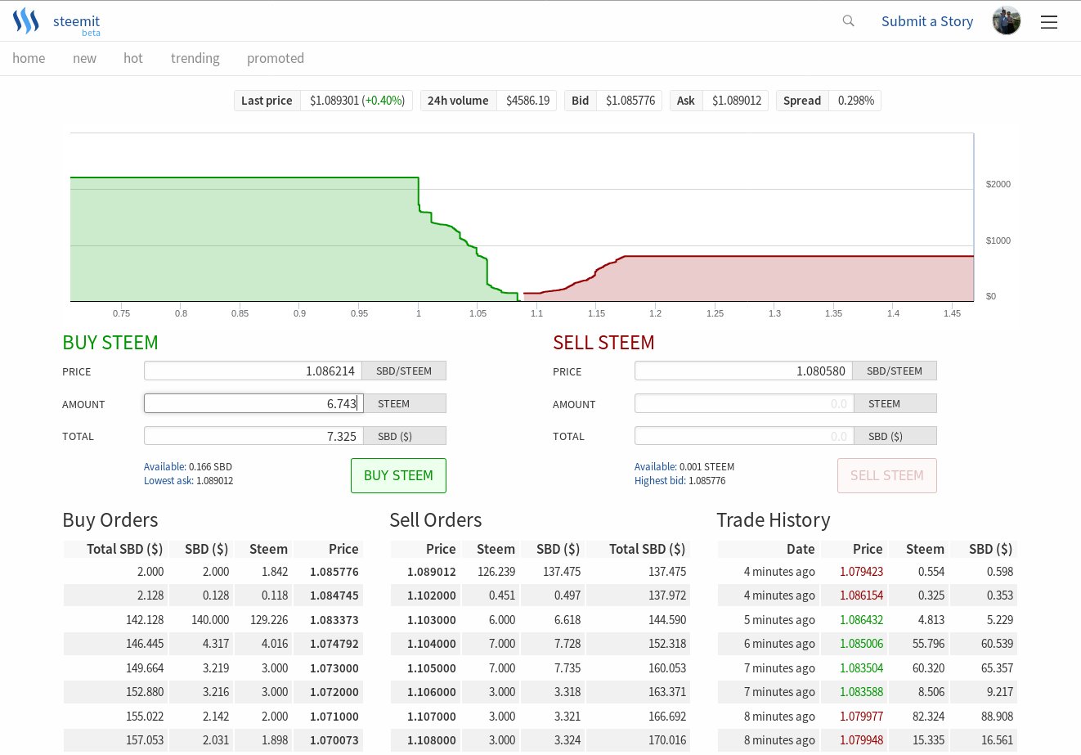Click the steemit beta site title

click(77, 23)
